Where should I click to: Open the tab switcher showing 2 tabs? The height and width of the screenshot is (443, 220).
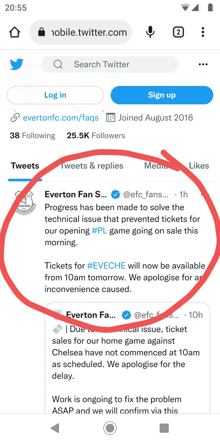[178, 32]
